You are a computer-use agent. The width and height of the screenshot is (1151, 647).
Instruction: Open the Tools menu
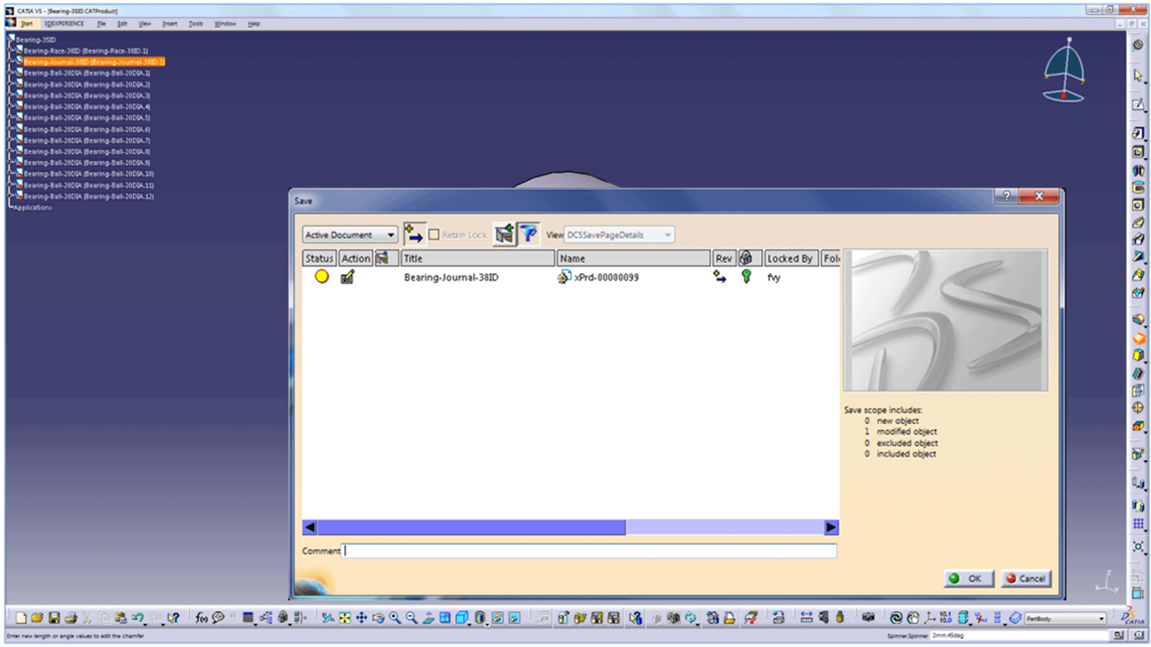point(195,24)
